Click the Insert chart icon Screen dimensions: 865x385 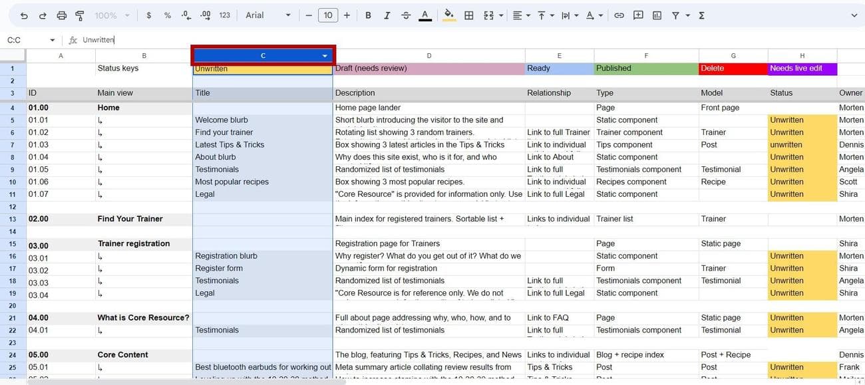(657, 15)
